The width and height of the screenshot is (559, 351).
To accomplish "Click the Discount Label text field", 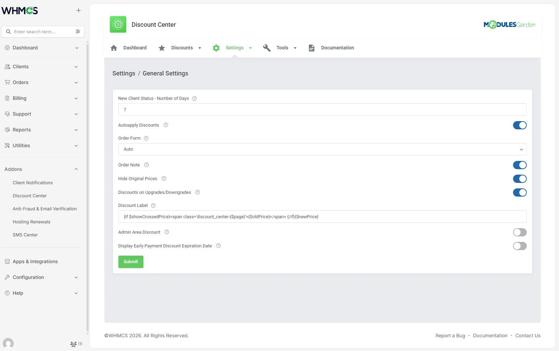I will tap(323, 217).
